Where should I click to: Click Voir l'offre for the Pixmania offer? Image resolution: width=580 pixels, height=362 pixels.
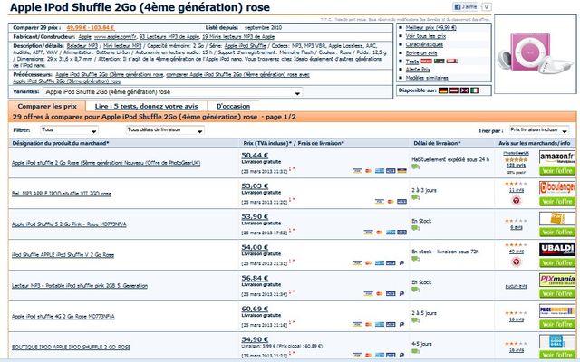click(x=557, y=293)
